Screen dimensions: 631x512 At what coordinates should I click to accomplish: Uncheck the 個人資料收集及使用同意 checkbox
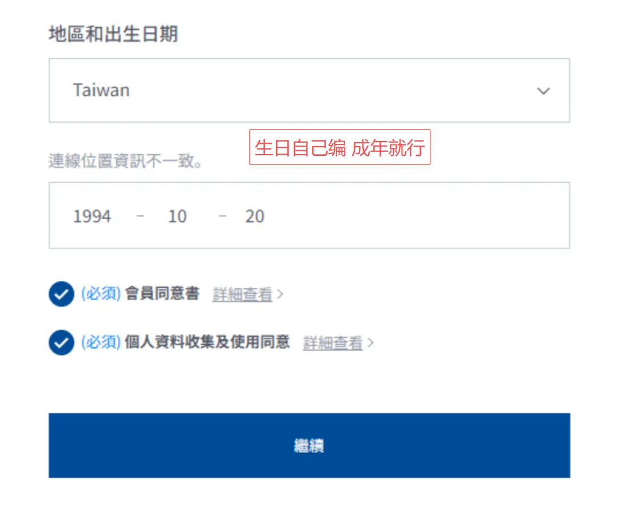[x=61, y=343]
